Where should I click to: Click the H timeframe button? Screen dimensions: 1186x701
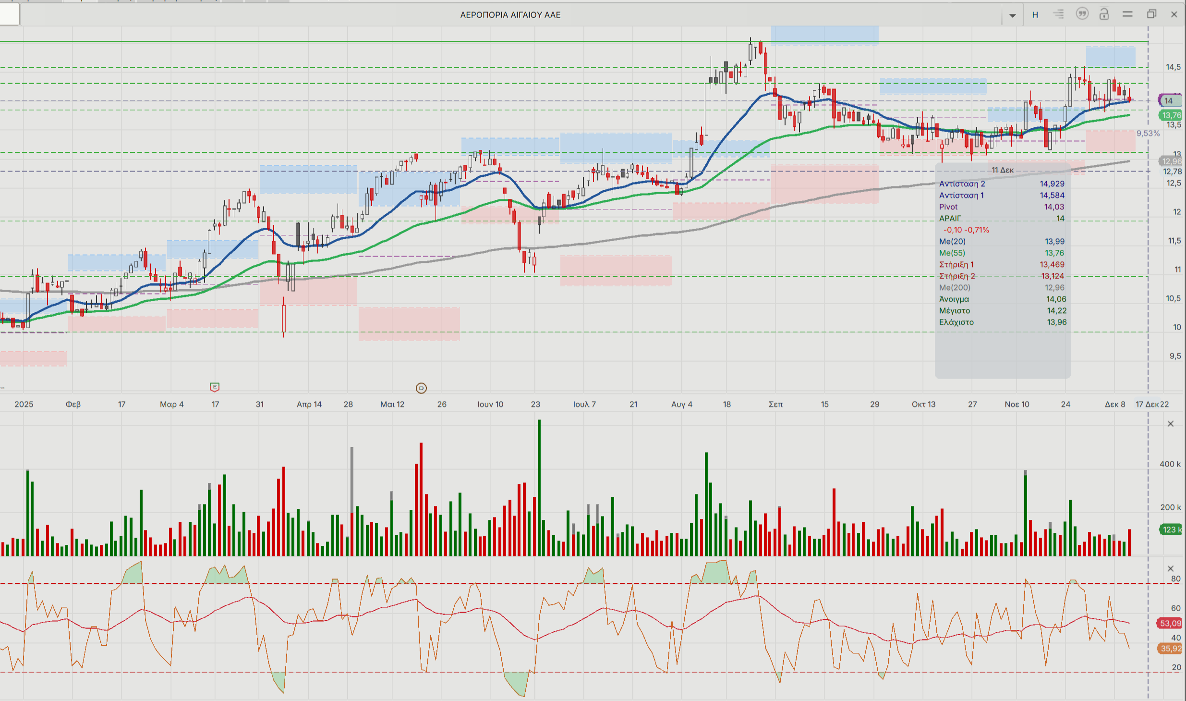pos(1035,15)
